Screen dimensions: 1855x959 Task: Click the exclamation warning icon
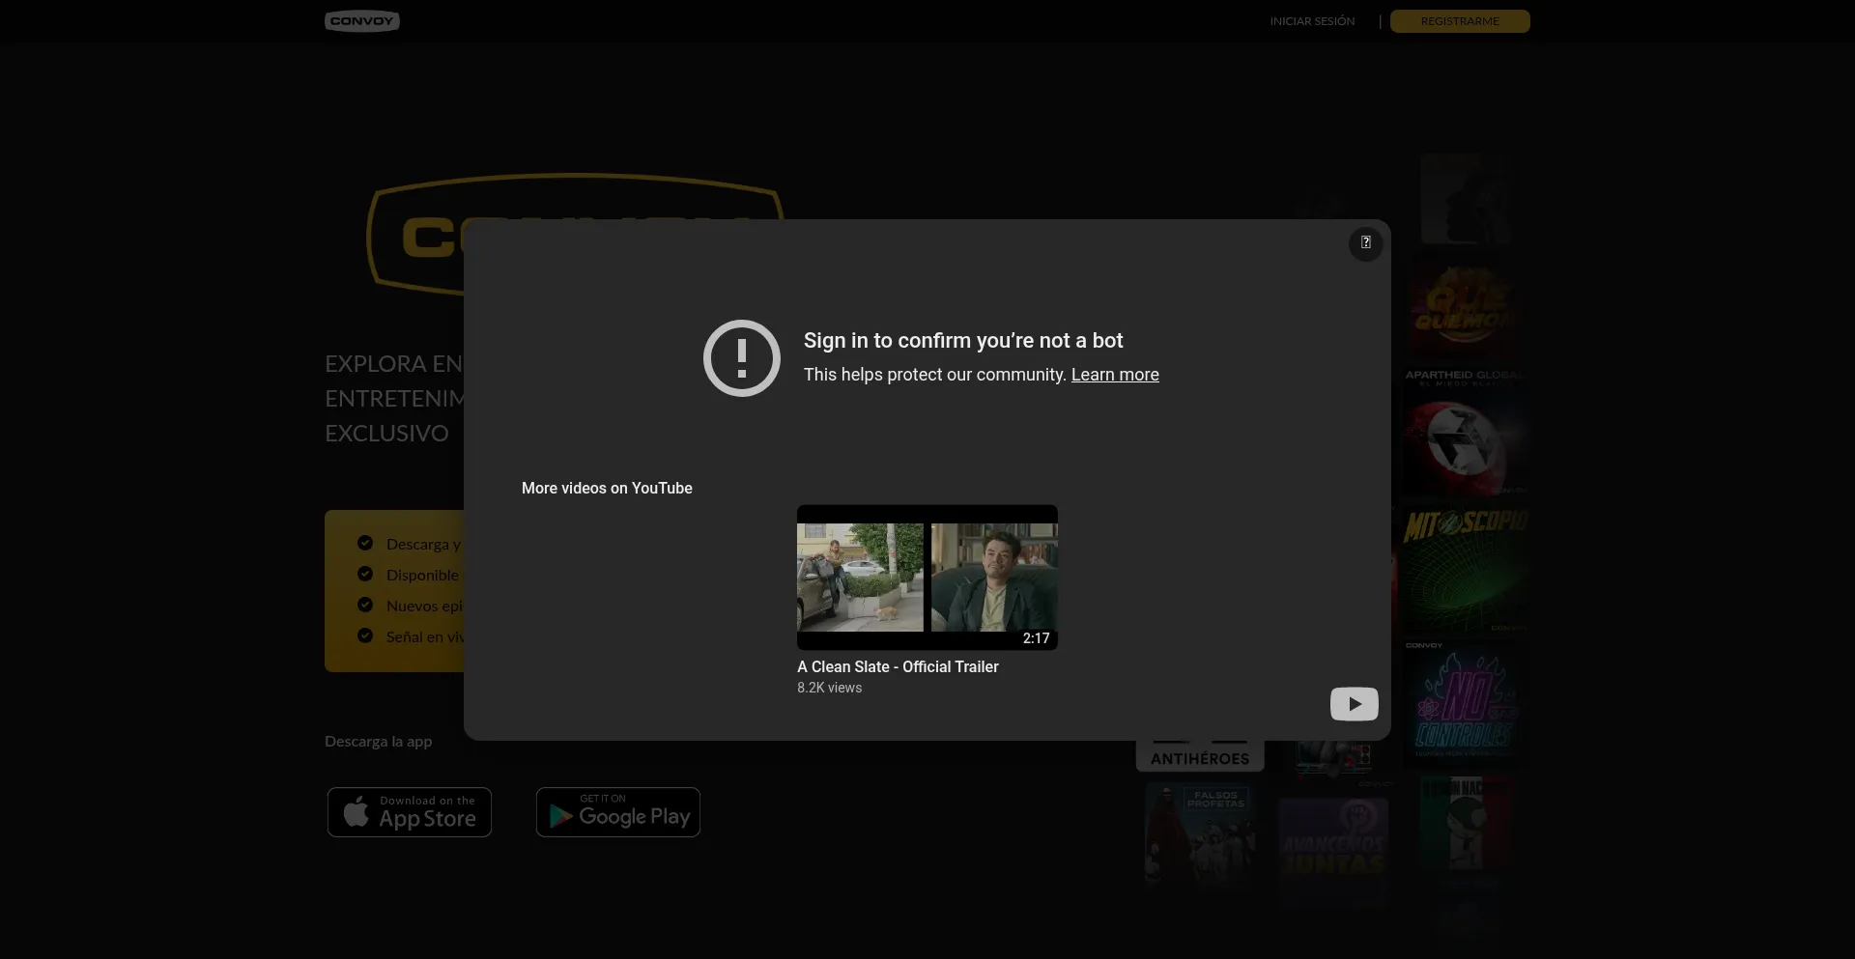coord(741,358)
